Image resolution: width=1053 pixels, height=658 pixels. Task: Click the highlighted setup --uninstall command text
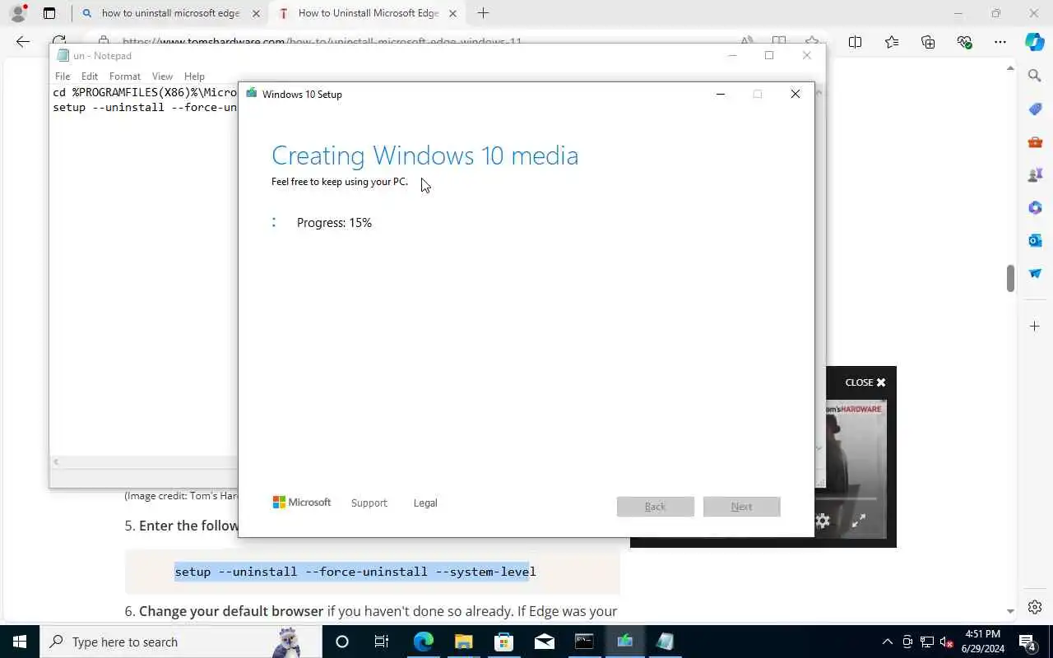pos(355,572)
